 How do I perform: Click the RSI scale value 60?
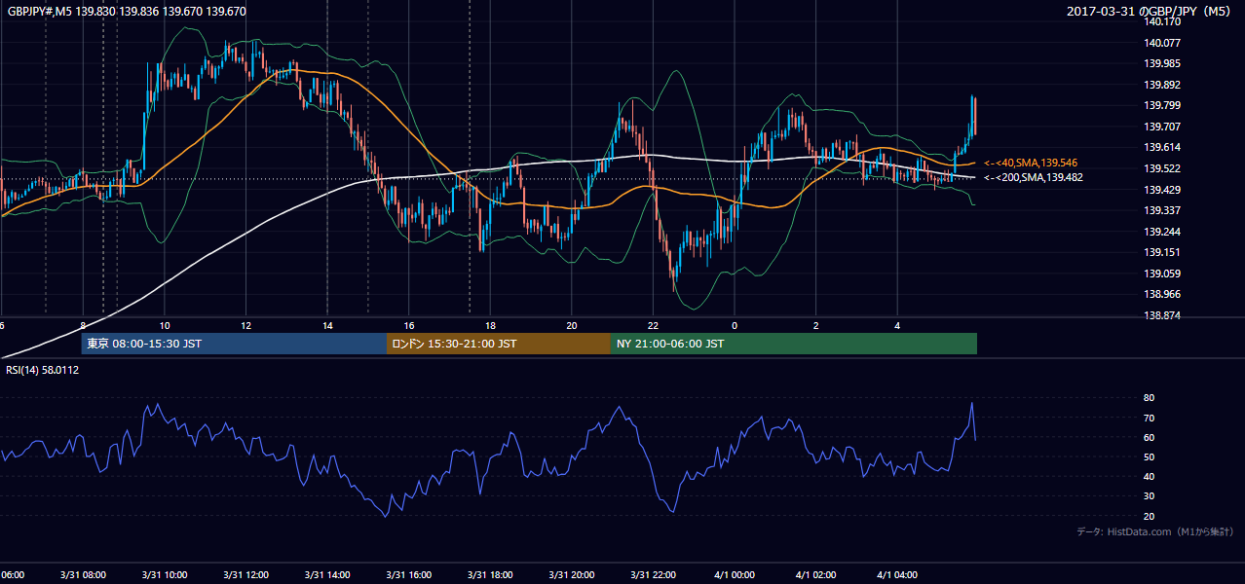[x=1150, y=437]
